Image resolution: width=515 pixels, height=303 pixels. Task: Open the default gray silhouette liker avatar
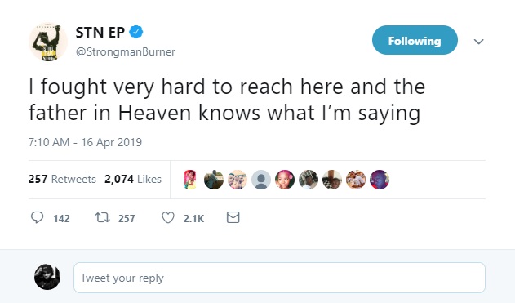point(261,180)
